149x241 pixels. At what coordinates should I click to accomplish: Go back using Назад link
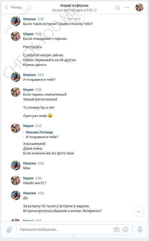tap(16, 7)
